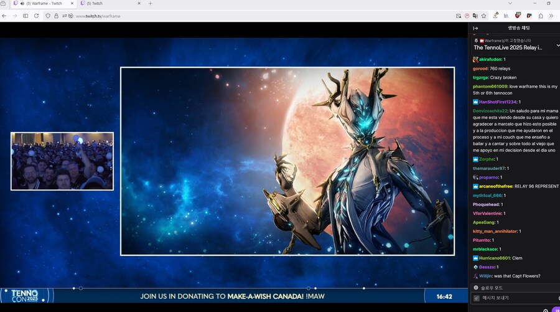Viewport: 560px width, 312px height.
Task: View site security lock information
Action: [56, 16]
